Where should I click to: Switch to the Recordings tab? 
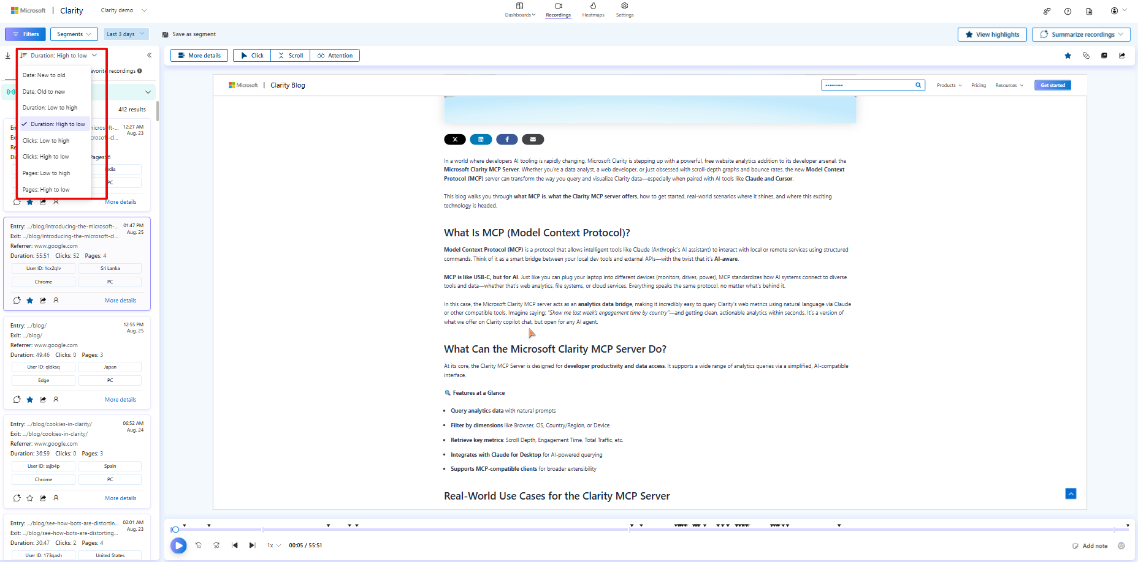[x=558, y=10]
